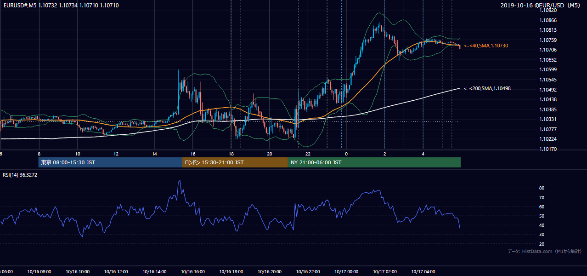Viewport: 587px width, 276px height.
Task: Click hour marker 8 under price chart
Action: (39, 154)
